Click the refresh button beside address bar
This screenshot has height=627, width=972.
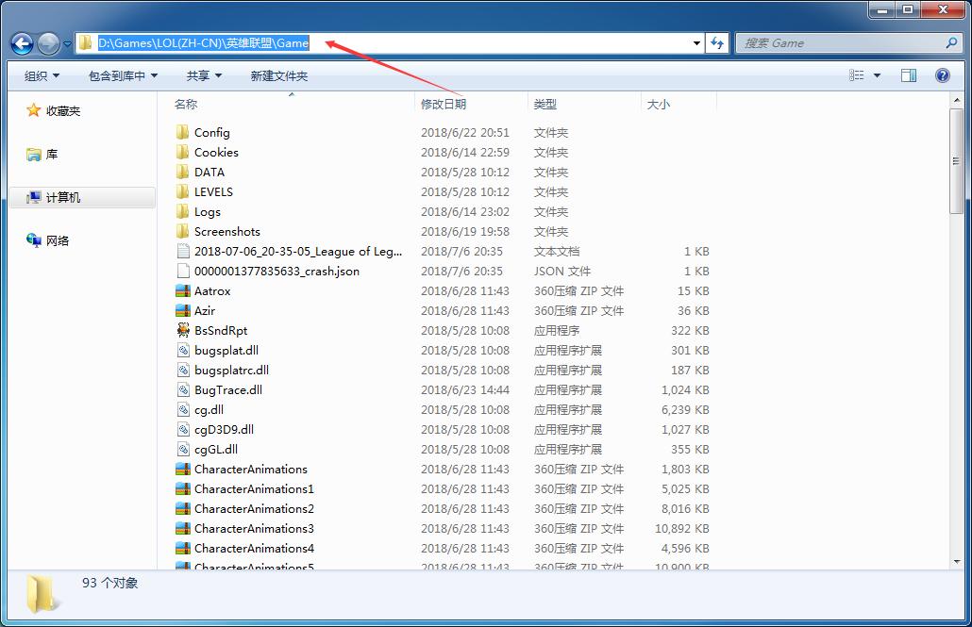coord(717,43)
